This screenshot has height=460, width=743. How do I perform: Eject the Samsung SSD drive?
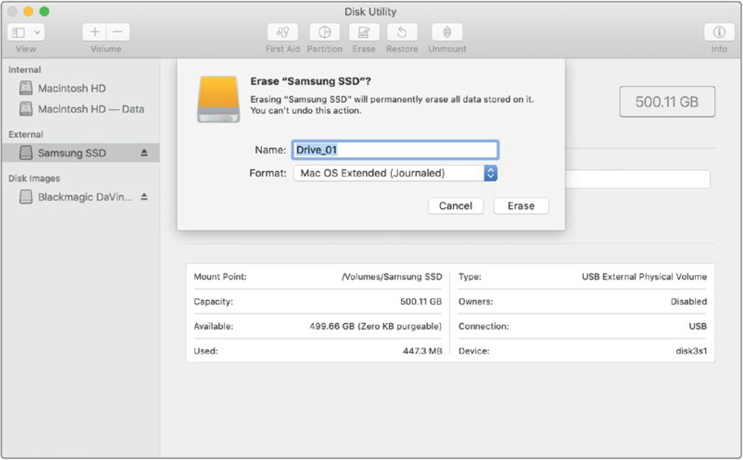[x=144, y=153]
